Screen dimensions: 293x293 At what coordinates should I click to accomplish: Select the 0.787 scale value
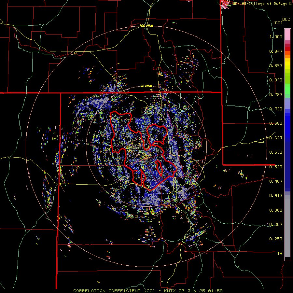point(276,94)
